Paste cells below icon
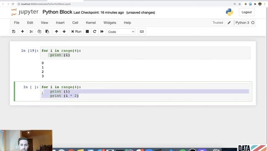 [47, 31]
